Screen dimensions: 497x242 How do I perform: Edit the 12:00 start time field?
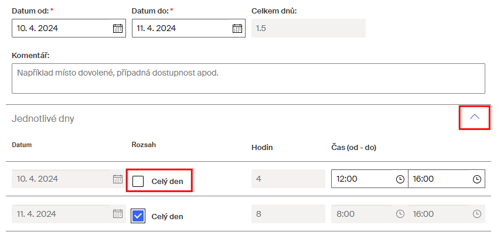362,179
